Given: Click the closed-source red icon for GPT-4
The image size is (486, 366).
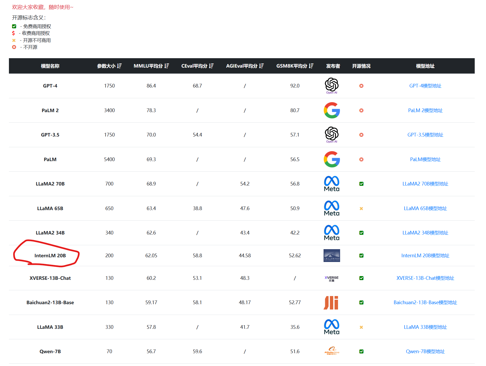Looking at the screenshot, I should [361, 86].
